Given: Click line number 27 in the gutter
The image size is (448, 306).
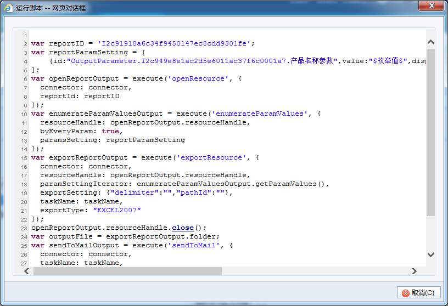Looking at the screenshot, I should click(x=24, y=263).
